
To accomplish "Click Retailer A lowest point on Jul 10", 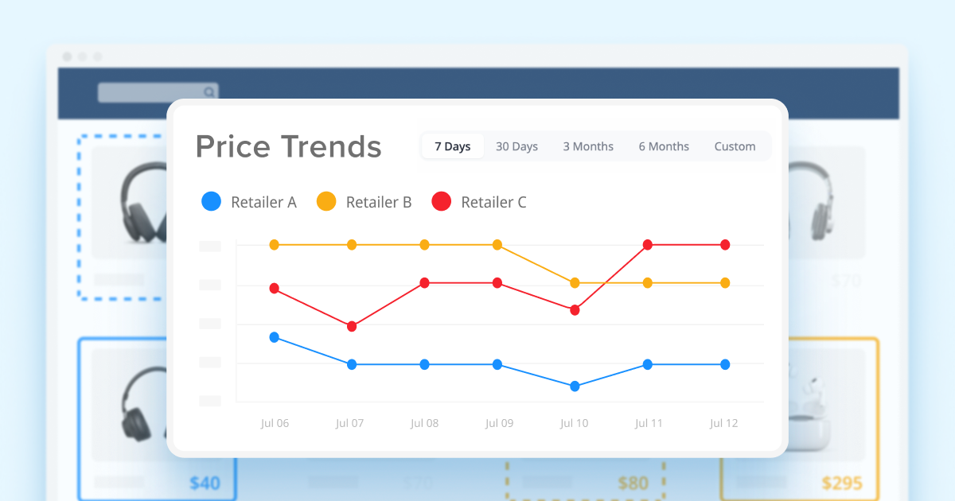I will click(574, 386).
